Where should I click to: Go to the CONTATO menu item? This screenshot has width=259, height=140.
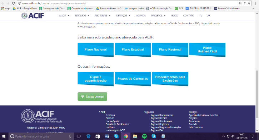click(x=189, y=16)
